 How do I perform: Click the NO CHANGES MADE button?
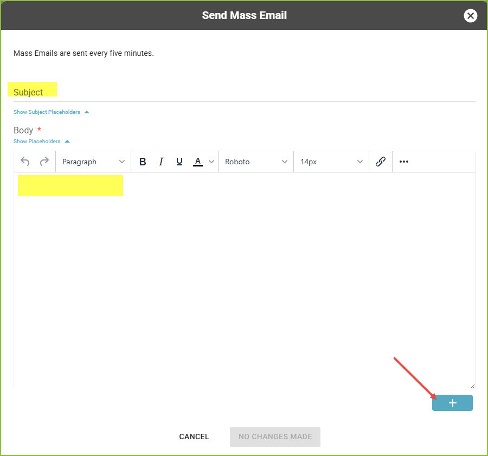pyautogui.click(x=275, y=436)
